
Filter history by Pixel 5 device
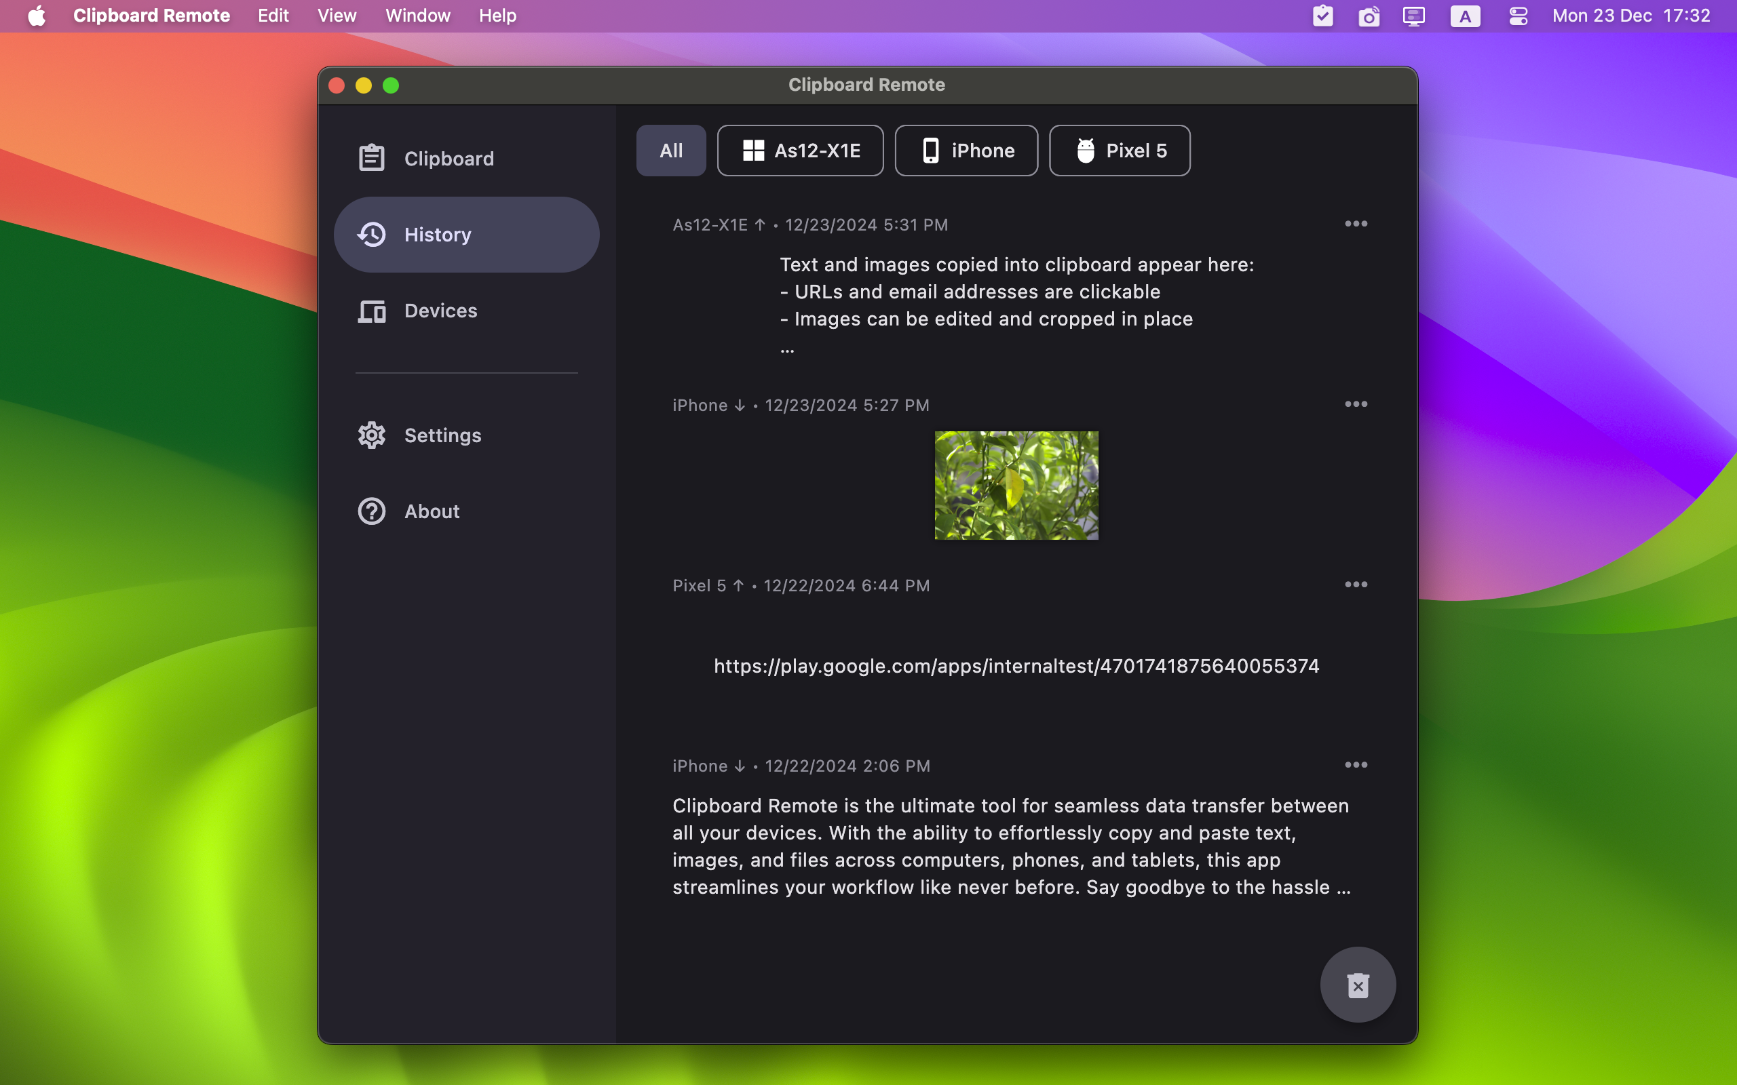click(x=1120, y=151)
